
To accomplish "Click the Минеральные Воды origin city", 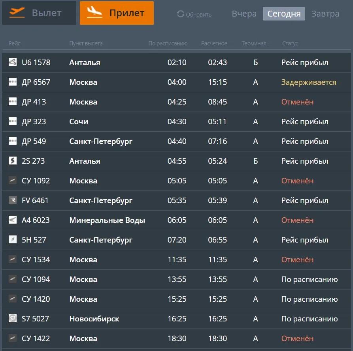I will point(107,220).
